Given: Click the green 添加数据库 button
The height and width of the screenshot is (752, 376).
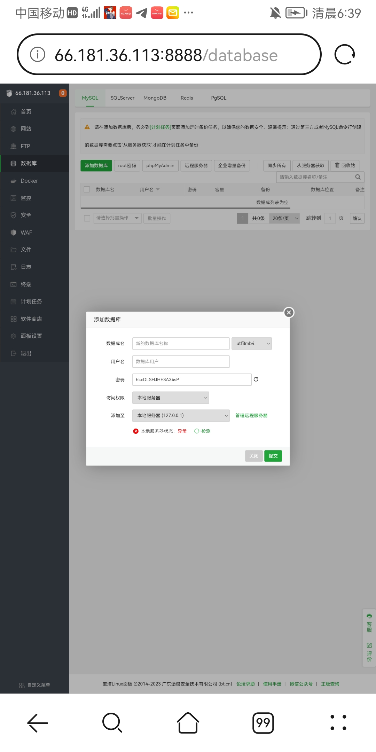Looking at the screenshot, I should click(96, 165).
